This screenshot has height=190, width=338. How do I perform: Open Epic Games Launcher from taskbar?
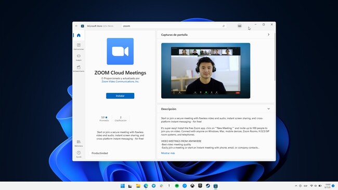point(200,186)
